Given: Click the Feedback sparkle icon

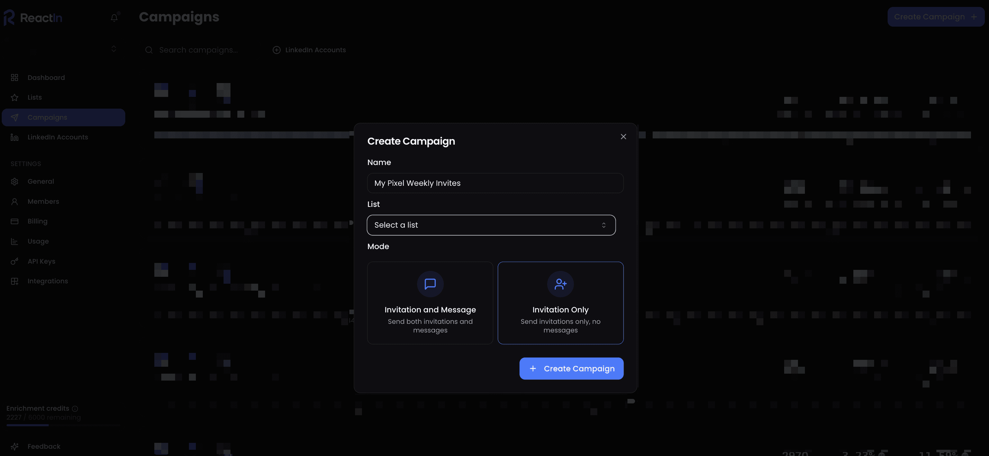Looking at the screenshot, I should [x=15, y=446].
